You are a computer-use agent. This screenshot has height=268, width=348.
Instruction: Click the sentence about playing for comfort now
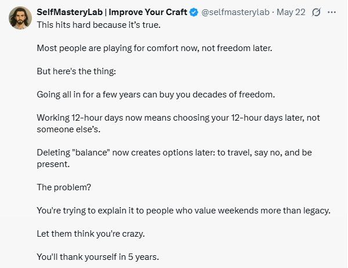click(x=154, y=48)
